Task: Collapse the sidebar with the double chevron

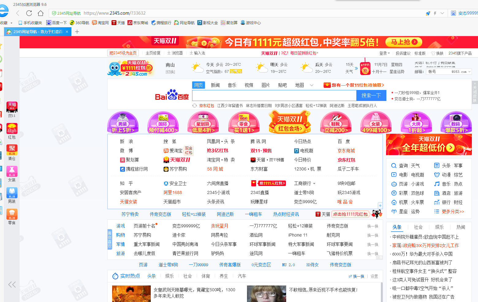Action: [x=12, y=285]
